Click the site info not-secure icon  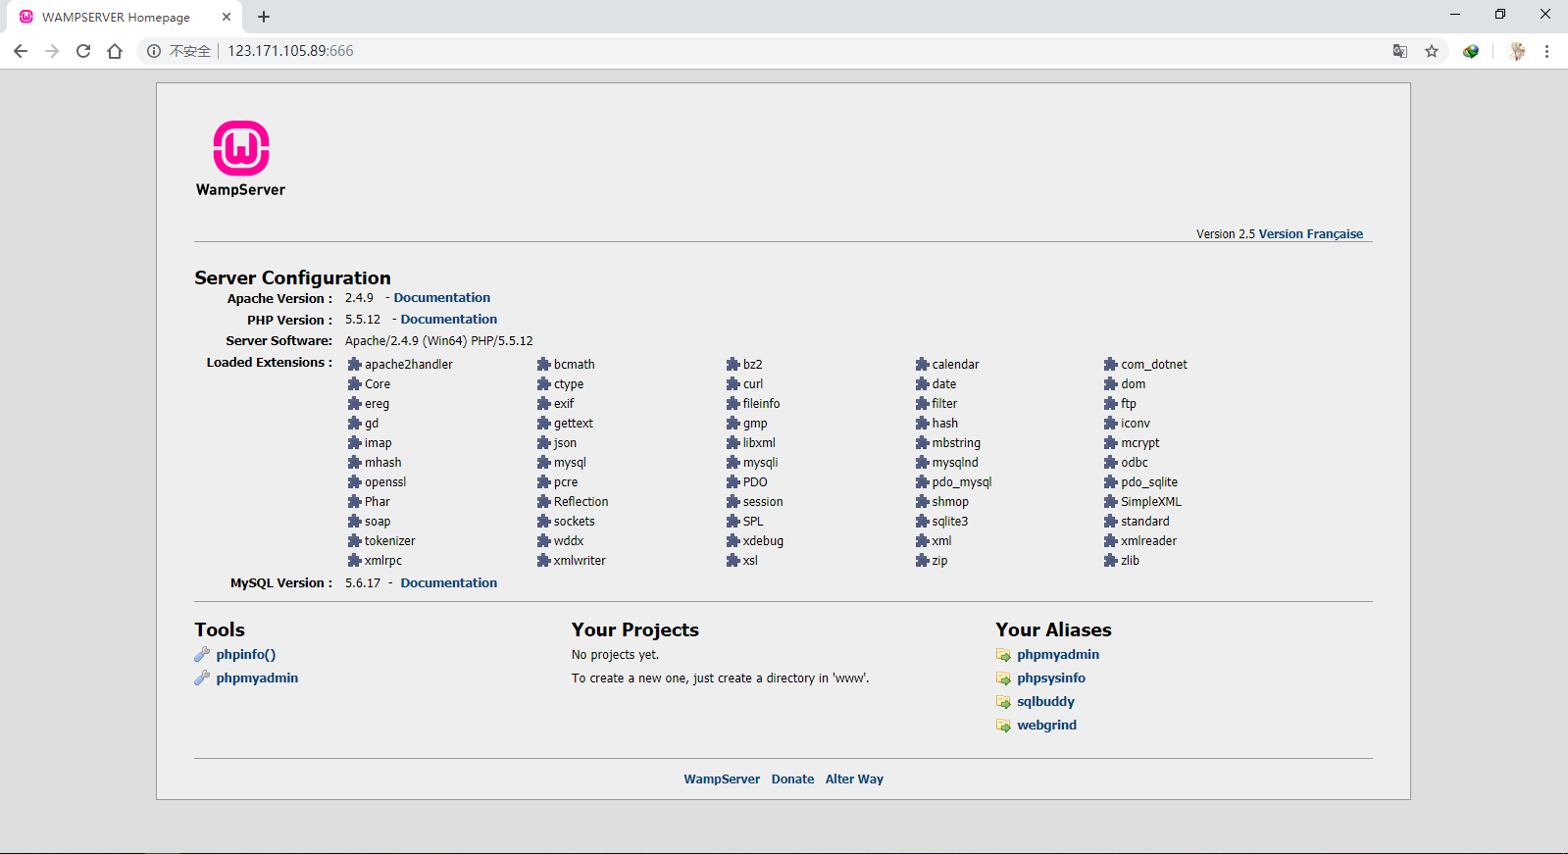[x=154, y=51]
